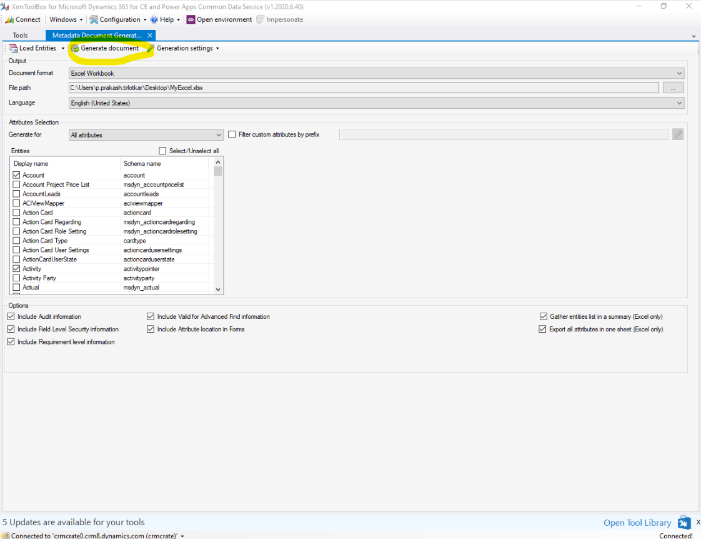Click the file path browse button
The width and height of the screenshot is (701, 539).
(x=673, y=88)
